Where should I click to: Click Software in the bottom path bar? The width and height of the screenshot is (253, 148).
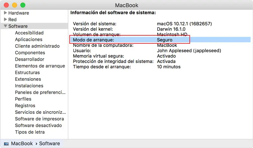49,144
